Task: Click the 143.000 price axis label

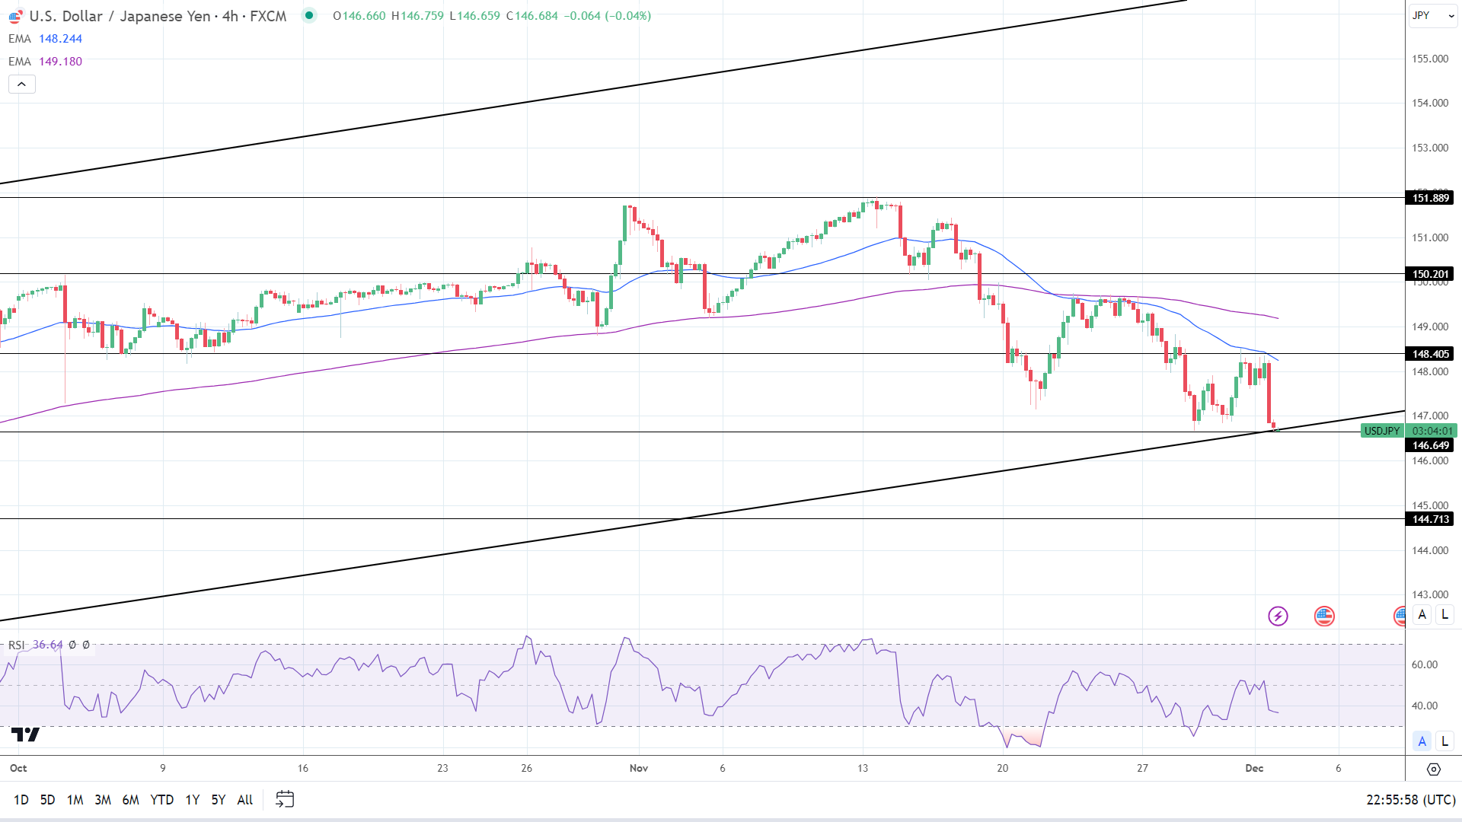Action: (1430, 594)
